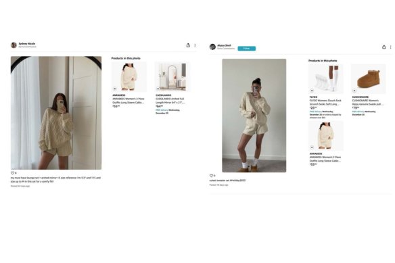Open CUSHIONAIRE Women's Hippy boot title
Screen dimensions: 395x263
pyautogui.click(x=368, y=102)
